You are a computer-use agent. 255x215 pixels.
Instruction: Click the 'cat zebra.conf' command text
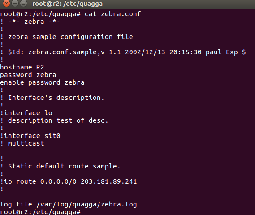(x=112, y=14)
